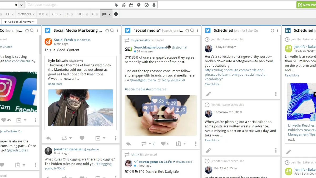Open more actions on Social Fresh tweet

click(x=116, y=138)
